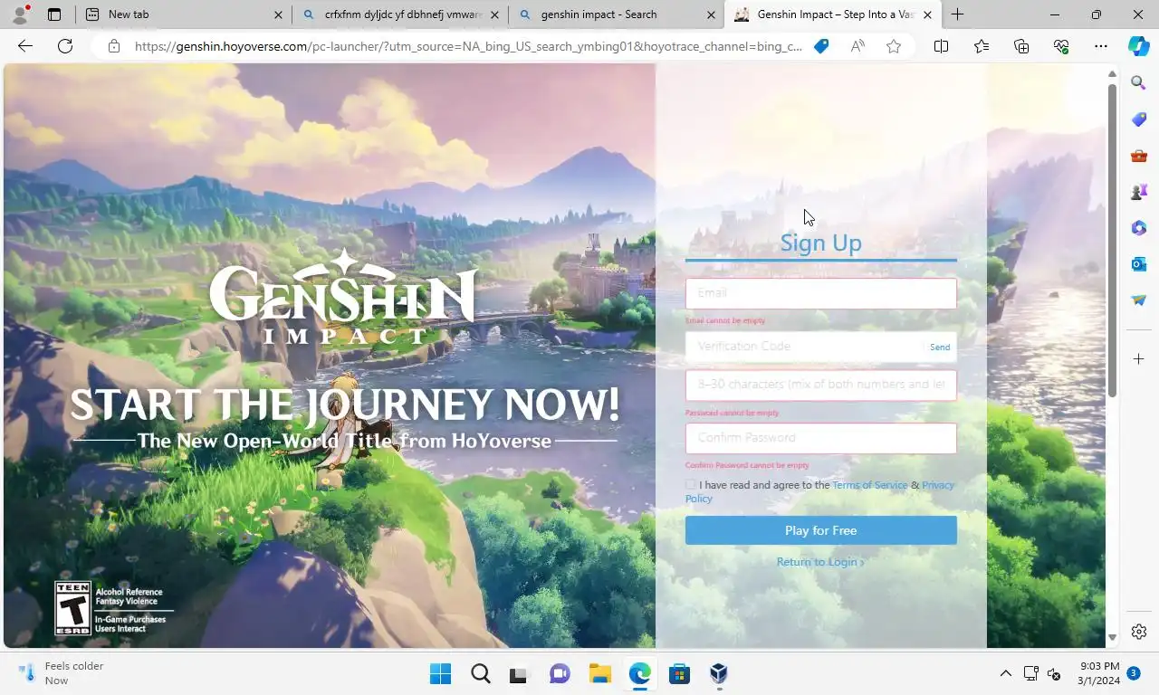1159x695 pixels.
Task: Reload the current page
Action: click(x=65, y=46)
